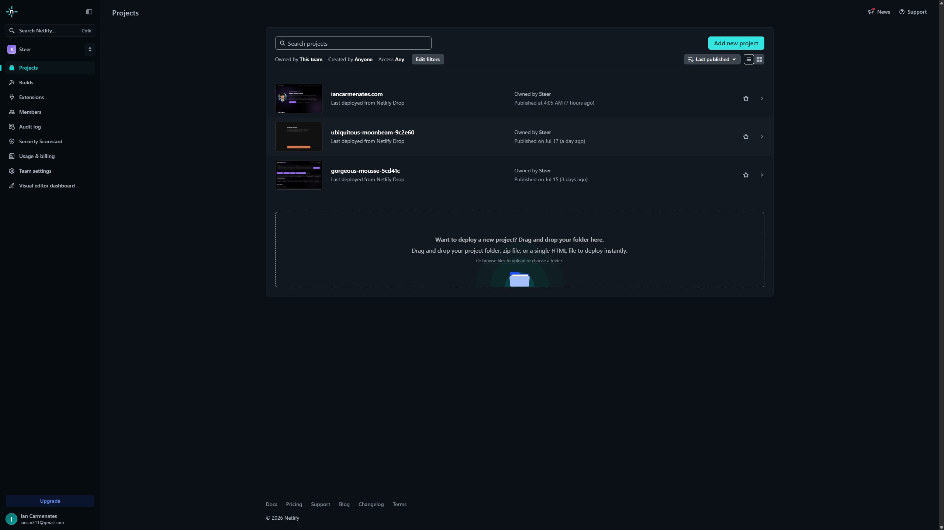Open the iancarmenates.com project name
Image resolution: width=944 pixels, height=530 pixels.
point(357,94)
